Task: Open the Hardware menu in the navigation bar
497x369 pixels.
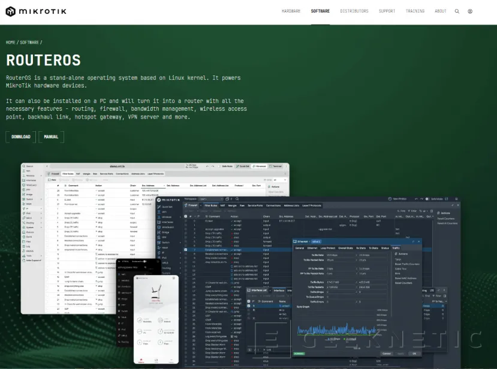Action: [291, 11]
